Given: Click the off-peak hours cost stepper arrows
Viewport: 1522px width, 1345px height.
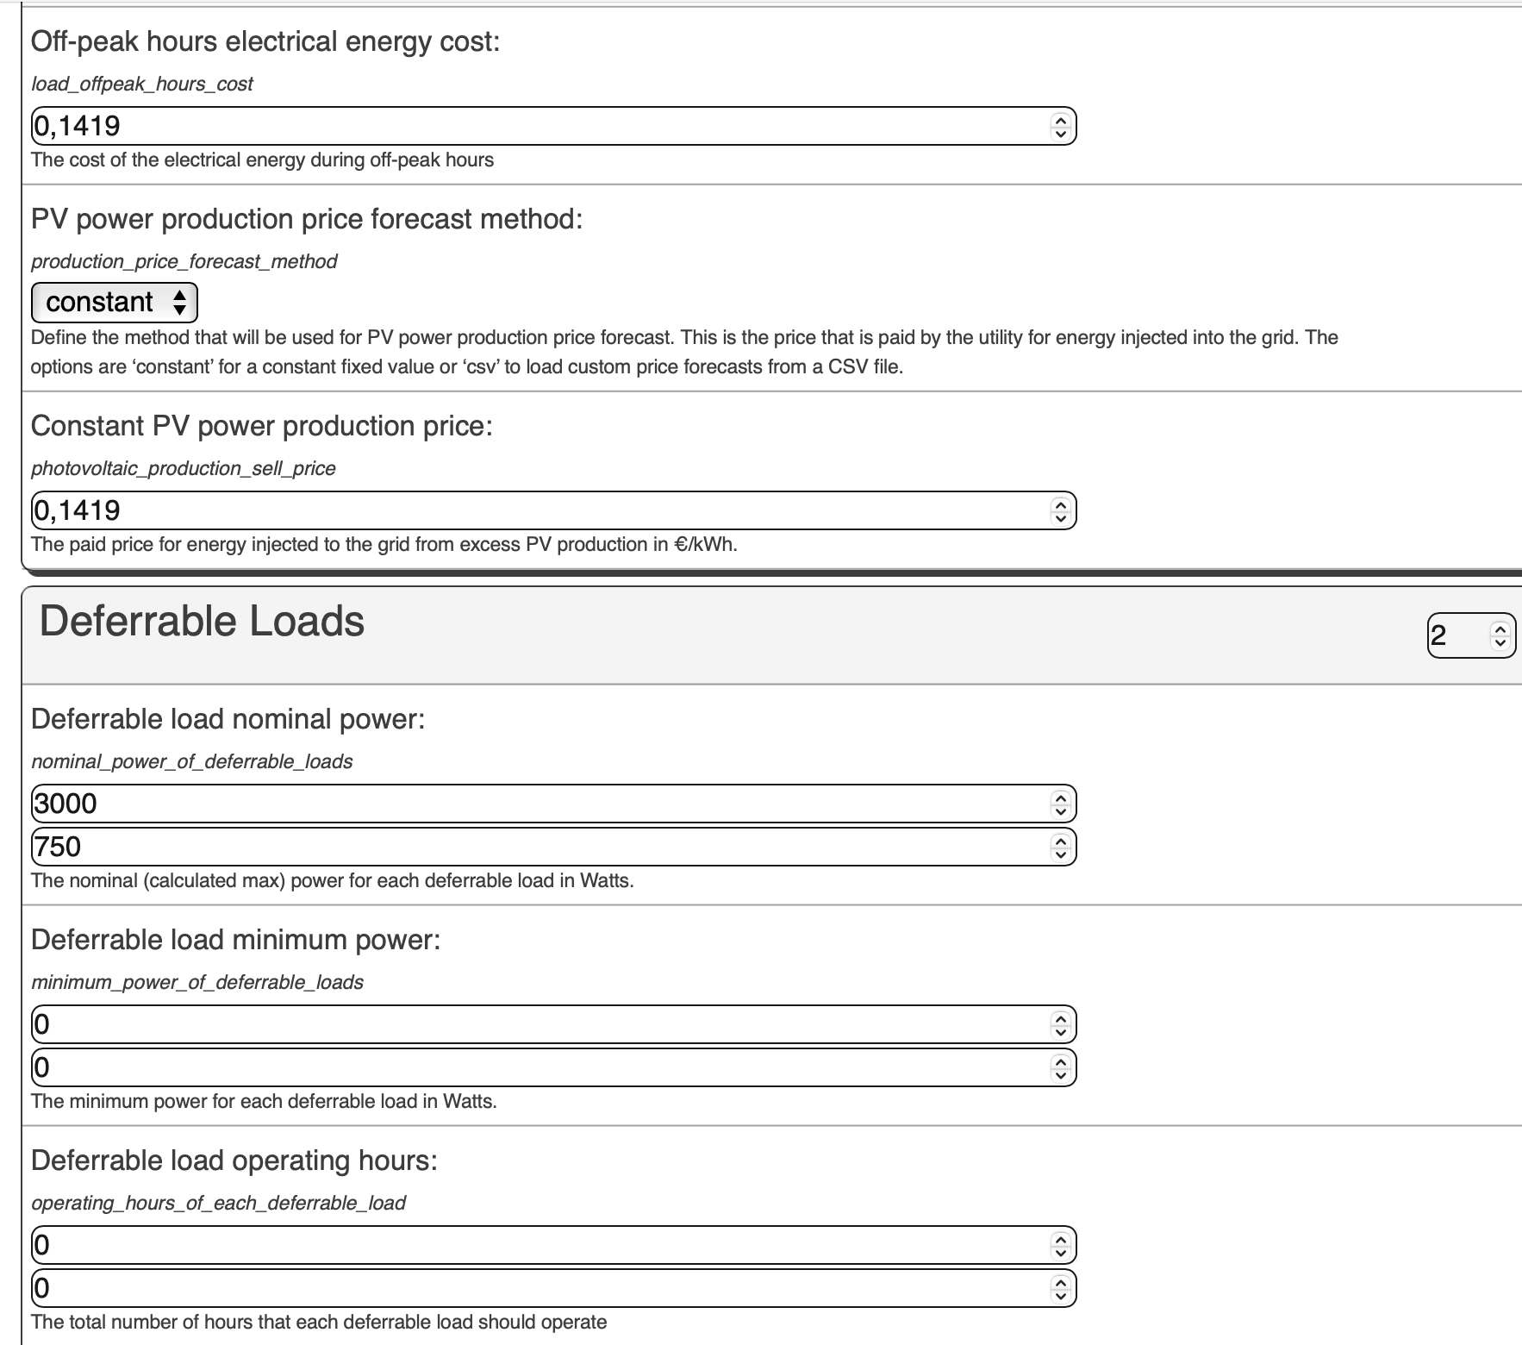Looking at the screenshot, I should click(1060, 126).
